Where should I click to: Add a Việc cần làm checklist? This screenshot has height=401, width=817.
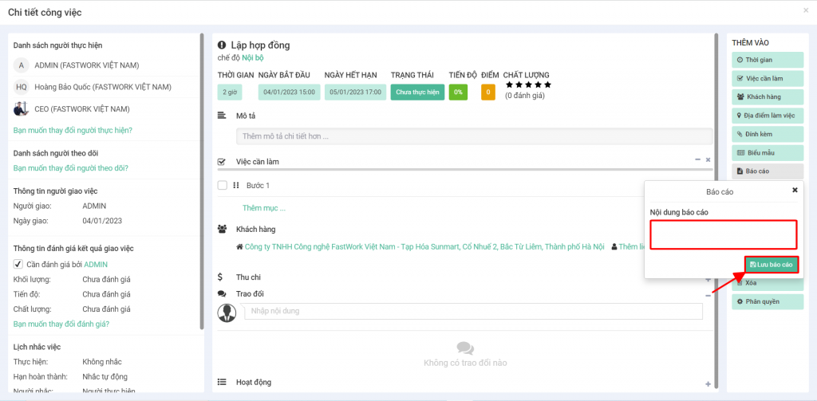[767, 78]
